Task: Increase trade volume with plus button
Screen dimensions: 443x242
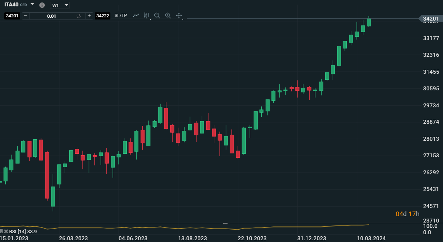Action: click(x=89, y=16)
